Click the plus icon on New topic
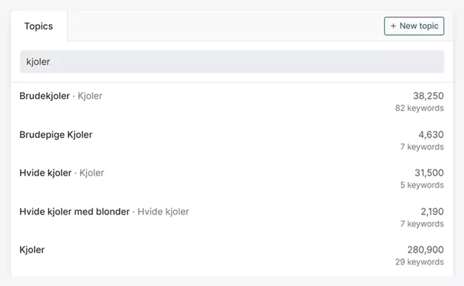 (393, 26)
